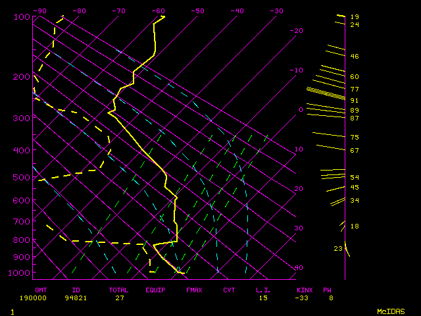Select the -60 isotherm label at top
This screenshot has height=316, width=421.
click(x=158, y=11)
